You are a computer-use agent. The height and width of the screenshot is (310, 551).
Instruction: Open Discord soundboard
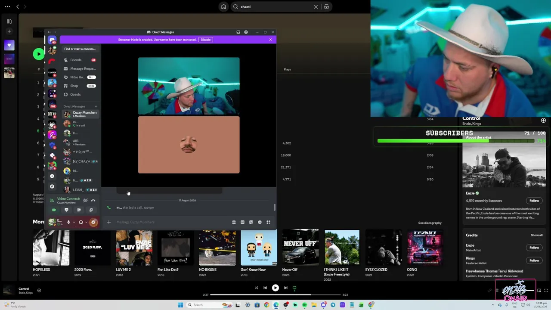[91, 210]
